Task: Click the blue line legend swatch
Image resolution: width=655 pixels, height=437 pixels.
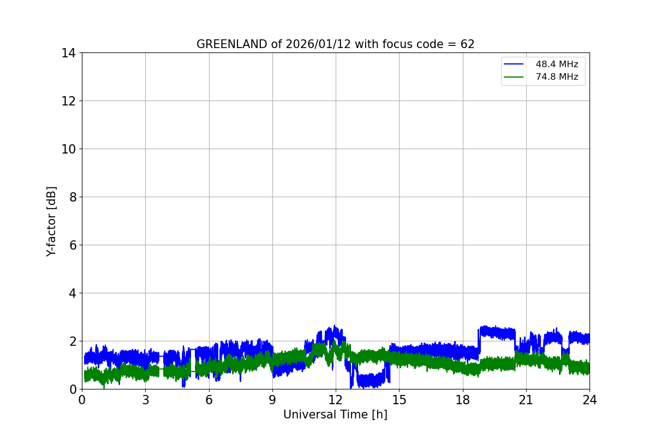Action: [x=514, y=64]
